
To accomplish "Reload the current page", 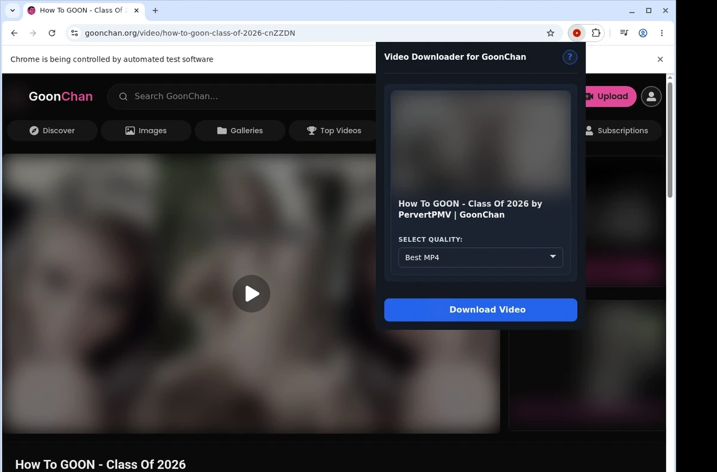I will pyautogui.click(x=52, y=33).
